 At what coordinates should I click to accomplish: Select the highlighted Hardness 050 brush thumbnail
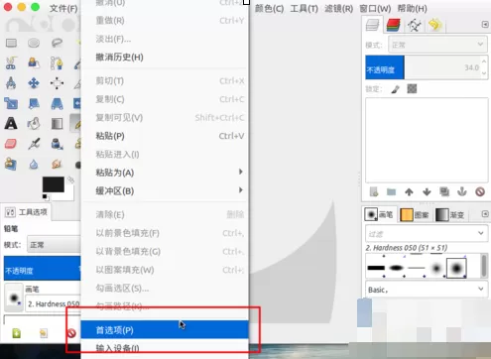coord(456,268)
